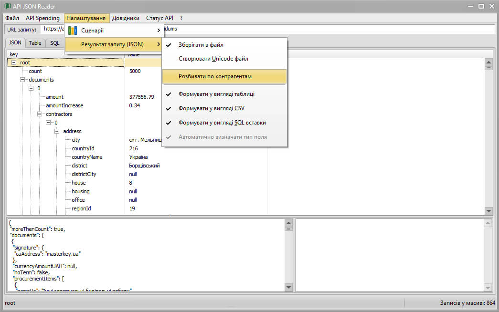499x312 pixels.
Task: Select Розбивати по контрагентам menu item
Action: point(215,76)
